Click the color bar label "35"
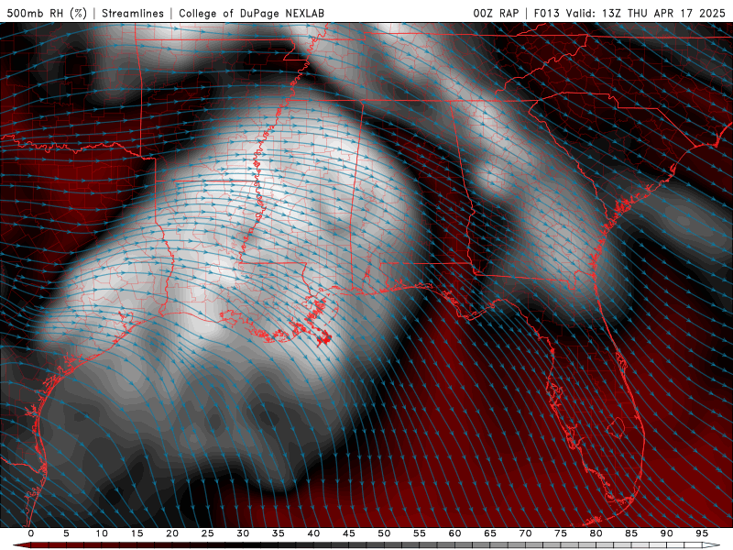 point(279,533)
